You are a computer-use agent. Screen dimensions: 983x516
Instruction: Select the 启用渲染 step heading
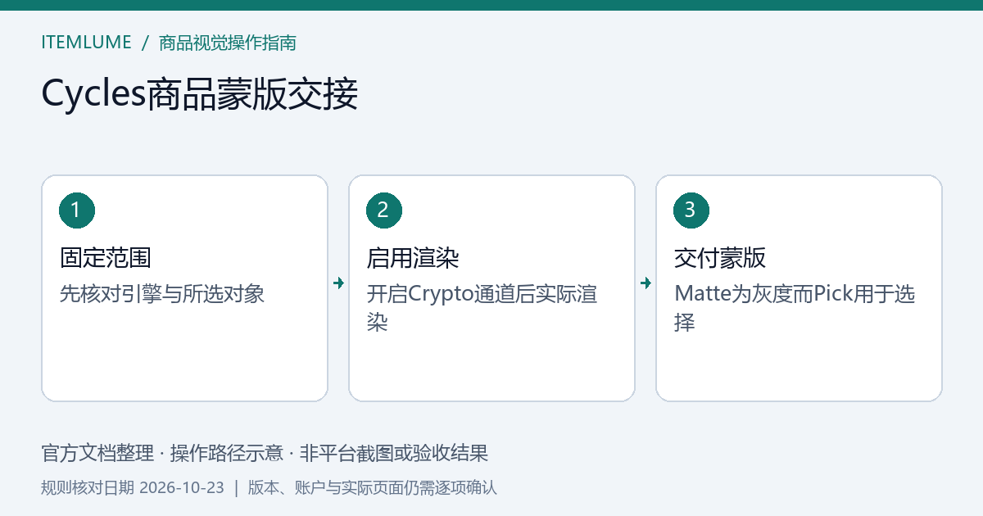tap(413, 258)
